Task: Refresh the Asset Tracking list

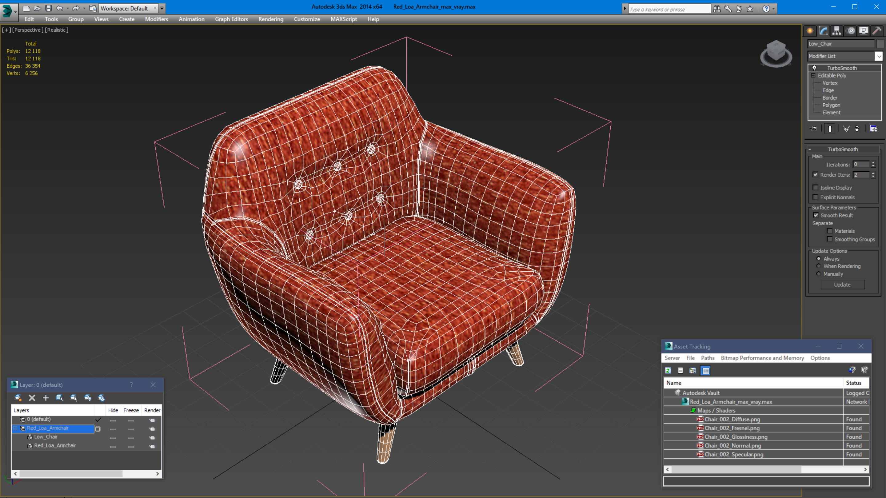Action: [668, 370]
